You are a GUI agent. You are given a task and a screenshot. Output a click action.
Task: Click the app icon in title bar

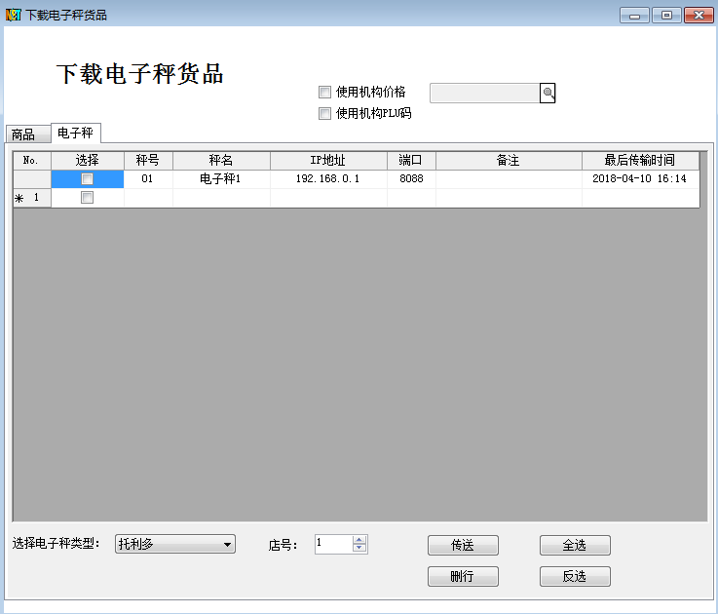point(14,16)
